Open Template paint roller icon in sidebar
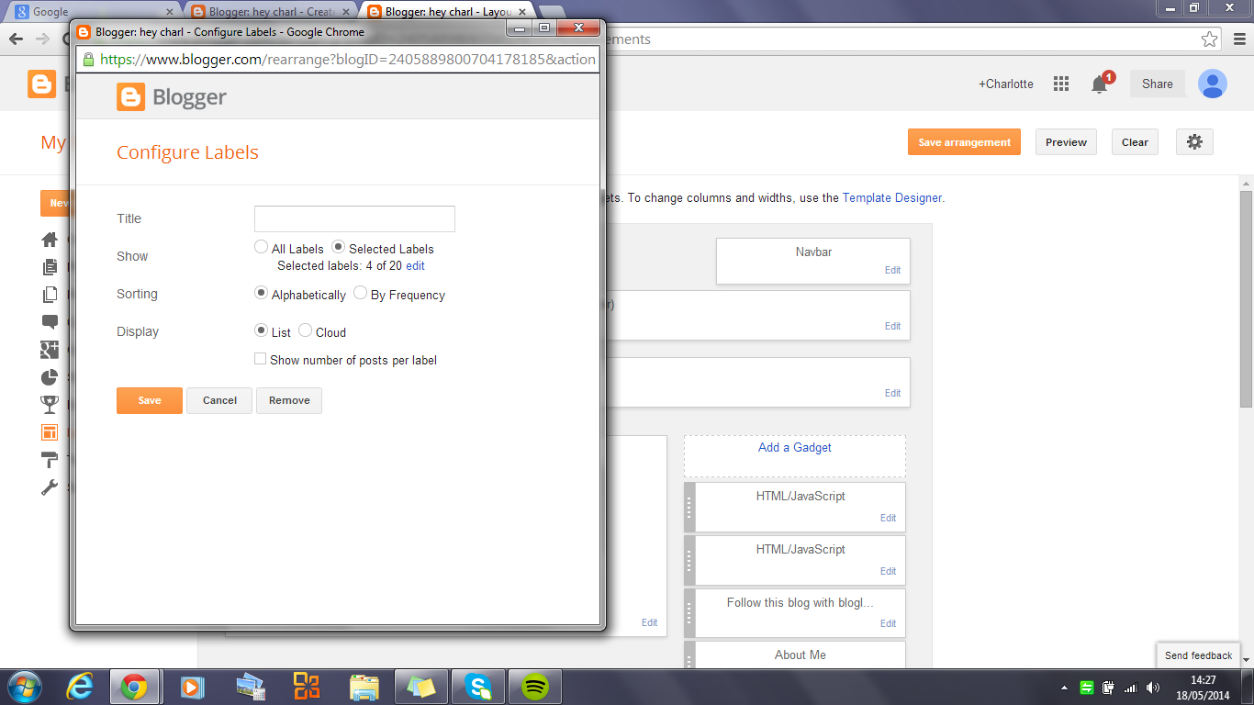The image size is (1254, 705). pos(50,459)
